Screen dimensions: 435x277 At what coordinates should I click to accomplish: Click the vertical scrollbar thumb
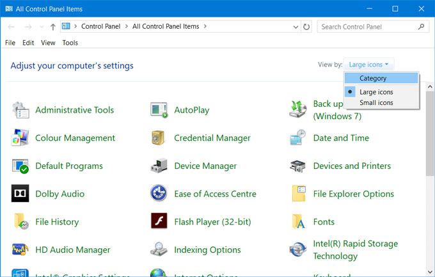point(430,133)
